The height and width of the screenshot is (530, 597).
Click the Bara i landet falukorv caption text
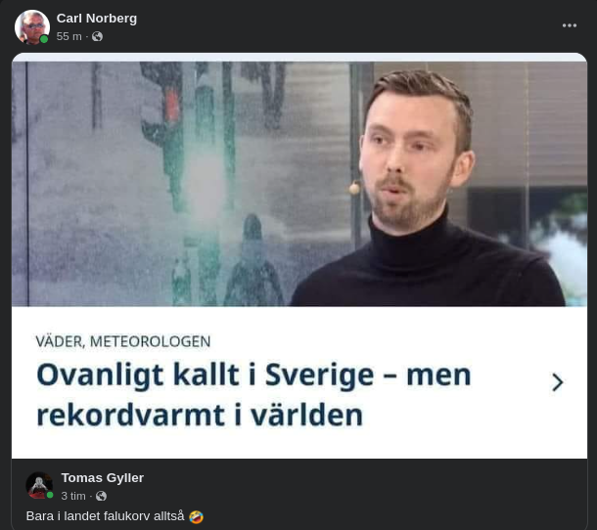106,516
